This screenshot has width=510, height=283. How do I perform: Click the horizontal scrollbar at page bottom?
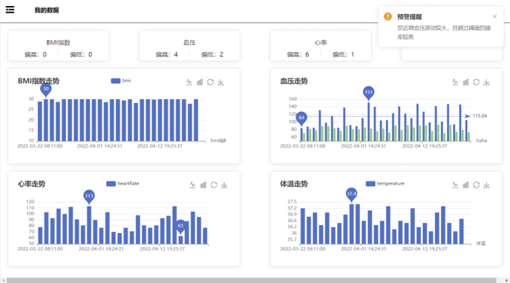click(x=251, y=280)
